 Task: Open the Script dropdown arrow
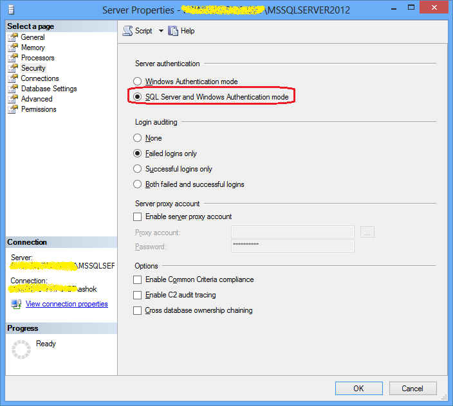(x=161, y=31)
